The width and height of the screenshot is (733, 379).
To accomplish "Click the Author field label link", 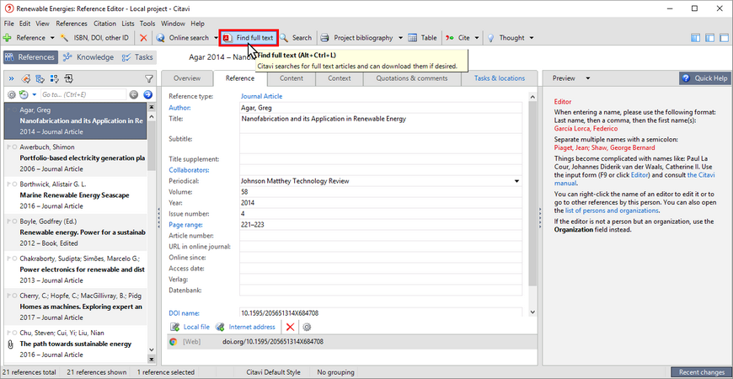I will click(x=180, y=108).
